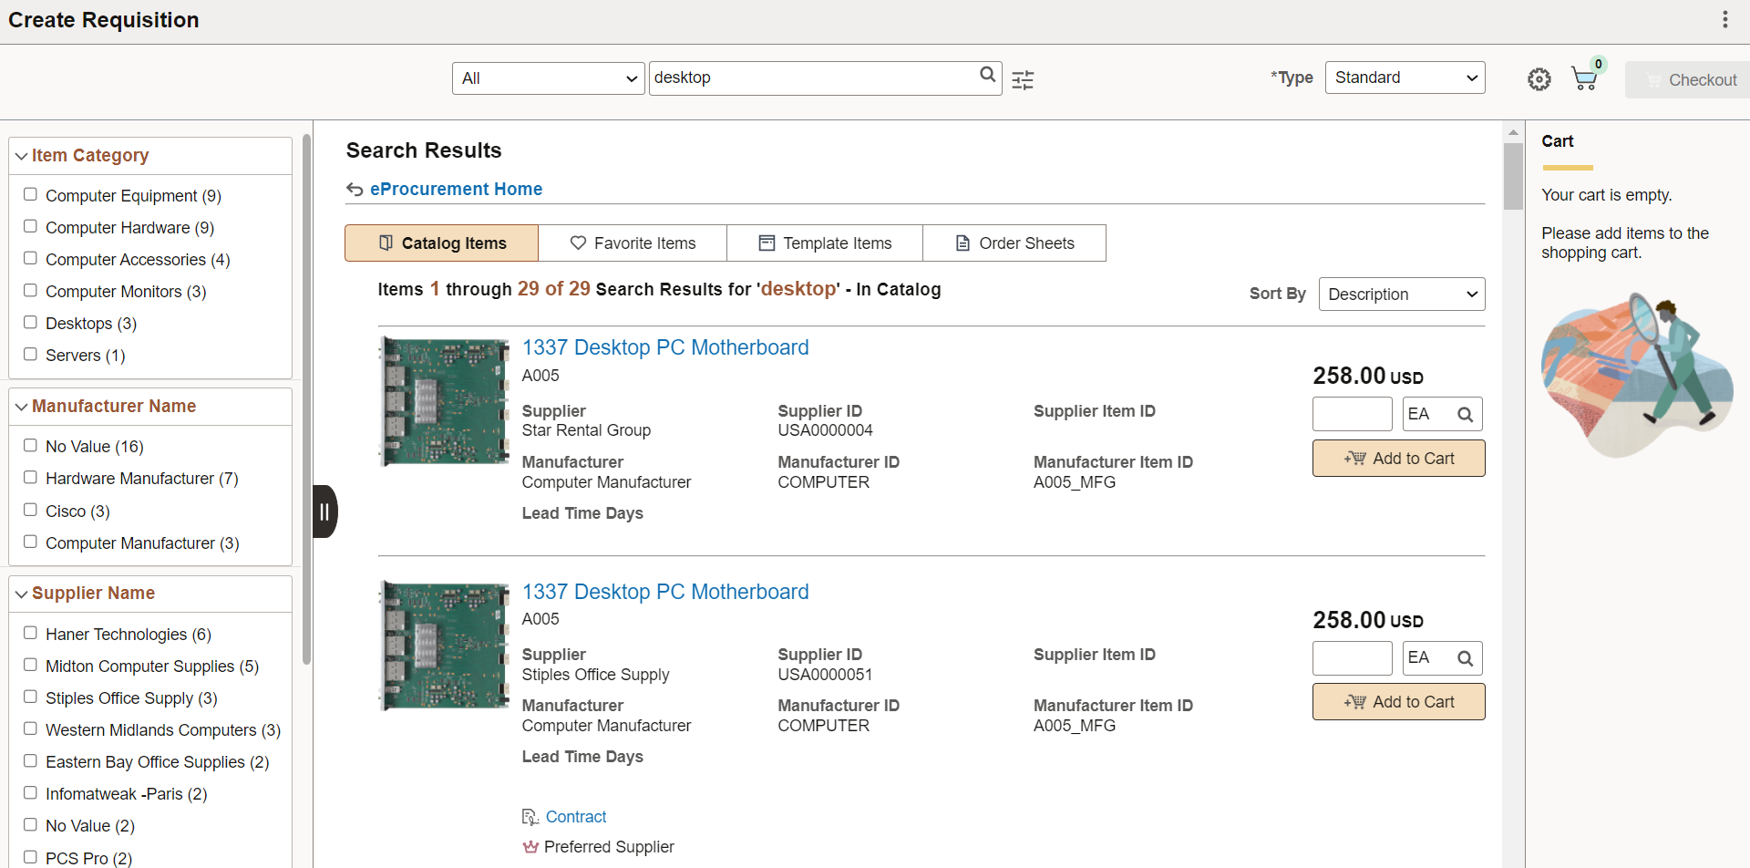Screen dimensions: 1750x868
Task: Navigate to eProcurement Home
Action: (x=456, y=189)
